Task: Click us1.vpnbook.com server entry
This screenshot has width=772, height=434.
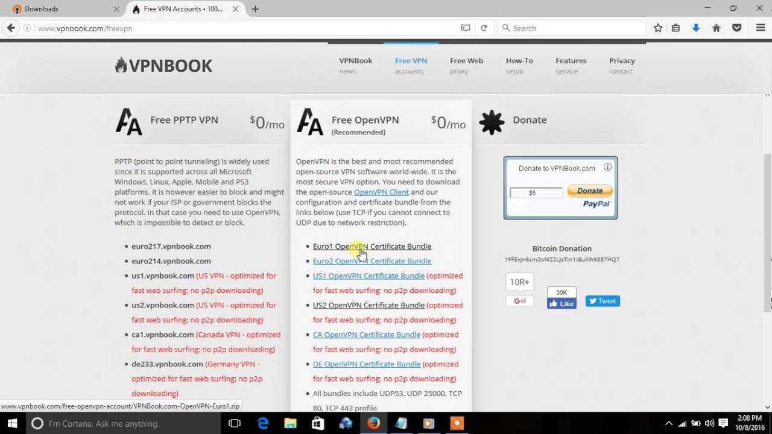Action: click(163, 275)
